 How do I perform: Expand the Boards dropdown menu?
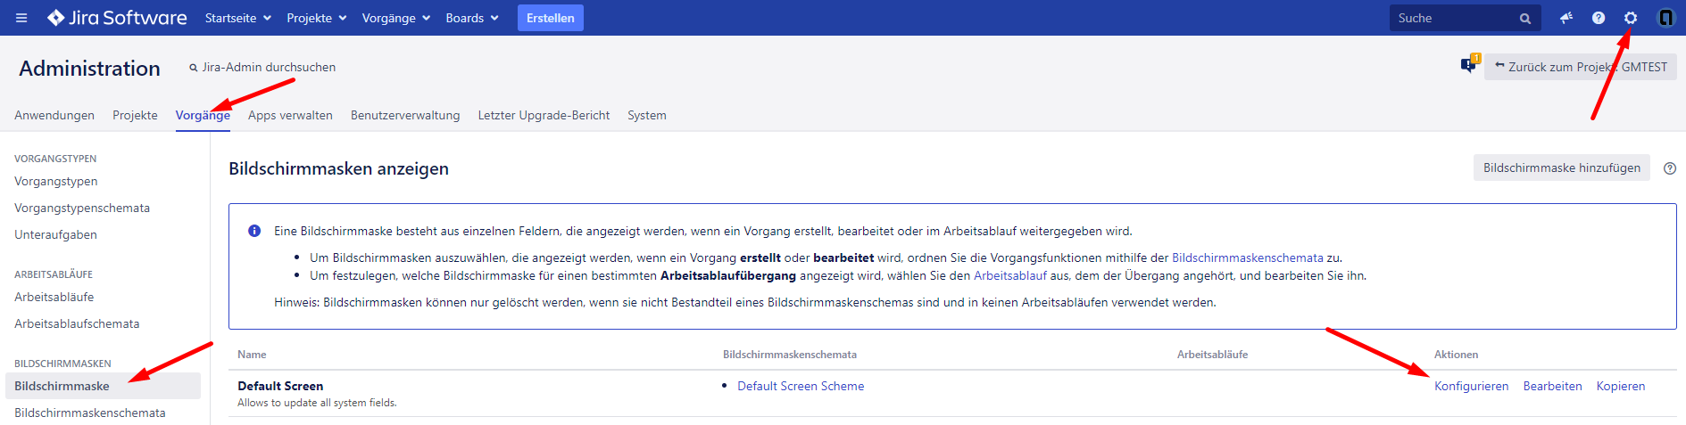tap(471, 18)
